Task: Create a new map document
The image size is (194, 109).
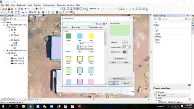Action: (x=2, y=9)
